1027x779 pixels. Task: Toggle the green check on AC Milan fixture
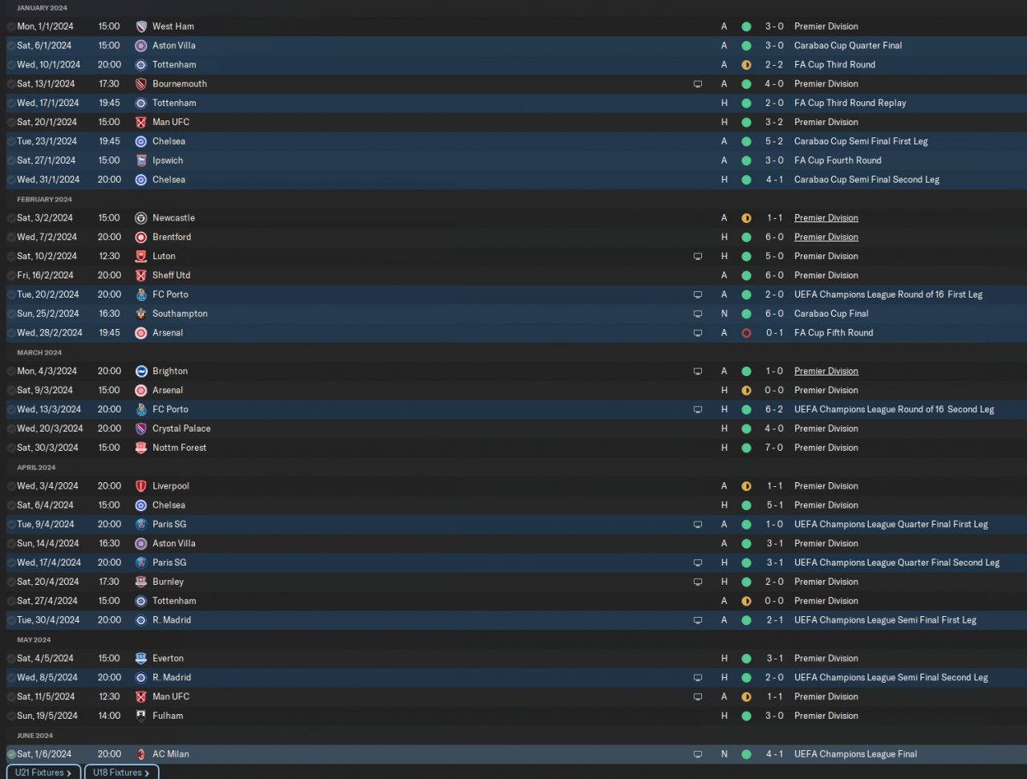pyautogui.click(x=11, y=754)
